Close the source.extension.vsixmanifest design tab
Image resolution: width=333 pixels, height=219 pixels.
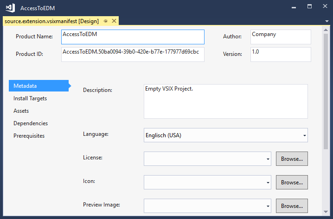point(114,21)
